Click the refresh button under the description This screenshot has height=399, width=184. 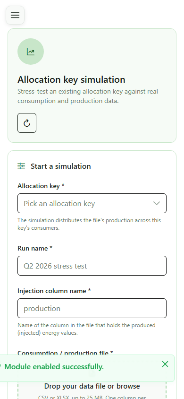tap(27, 123)
